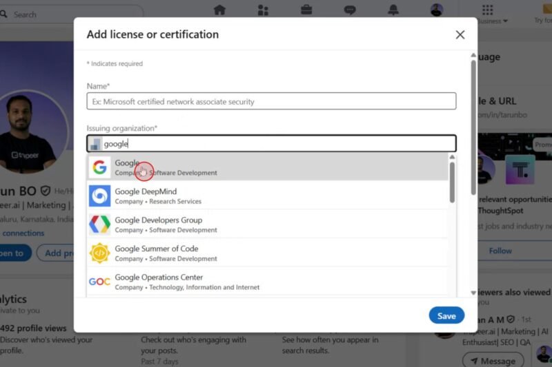Select Google from organization suggestions
The image size is (552, 367).
click(x=268, y=167)
